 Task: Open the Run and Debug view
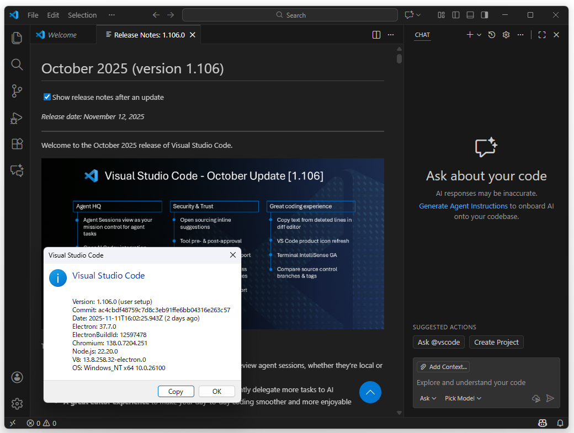click(x=17, y=117)
